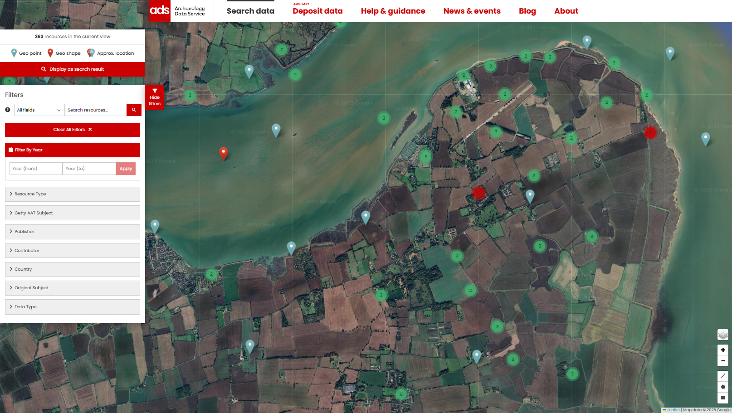This screenshot has height=413, width=732.
Task: Open the Leaflet attribution link
Action: (x=673, y=410)
